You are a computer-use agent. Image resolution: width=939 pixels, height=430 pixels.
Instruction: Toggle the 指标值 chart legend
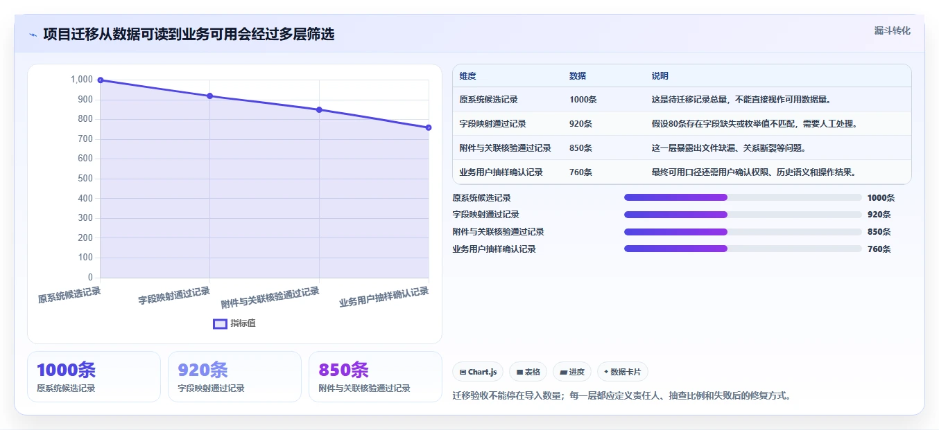tap(234, 323)
